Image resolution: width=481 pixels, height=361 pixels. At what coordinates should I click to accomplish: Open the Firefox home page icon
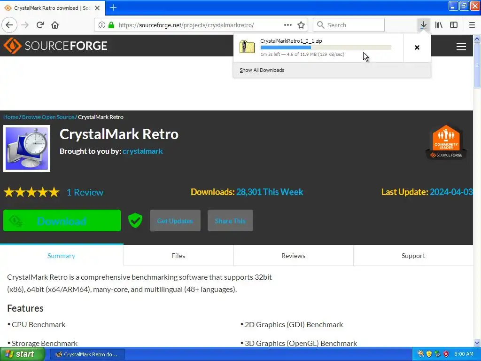[x=55, y=25]
